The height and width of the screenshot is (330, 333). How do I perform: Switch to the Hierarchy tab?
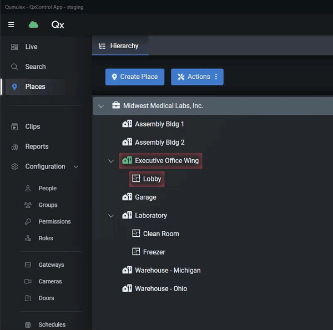(120, 46)
